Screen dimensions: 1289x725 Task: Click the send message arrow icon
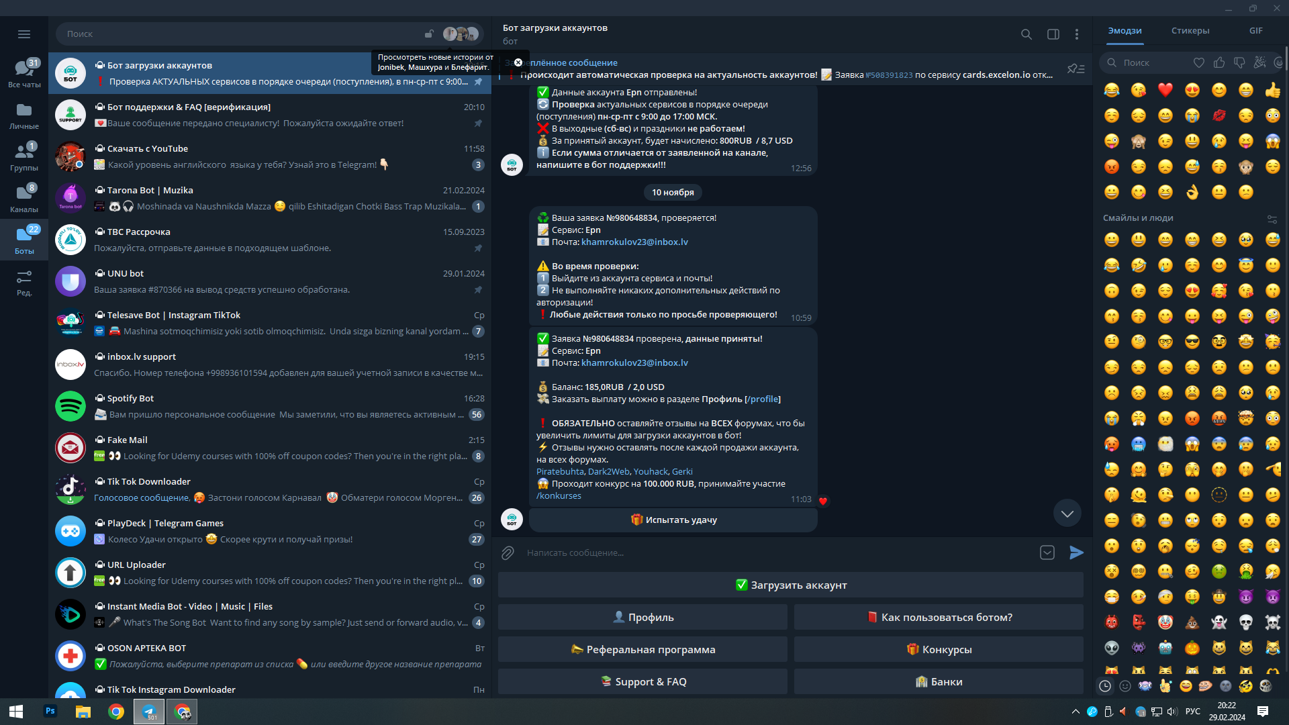tap(1076, 552)
